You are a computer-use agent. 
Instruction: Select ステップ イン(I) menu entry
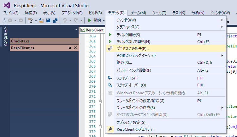click(166, 78)
